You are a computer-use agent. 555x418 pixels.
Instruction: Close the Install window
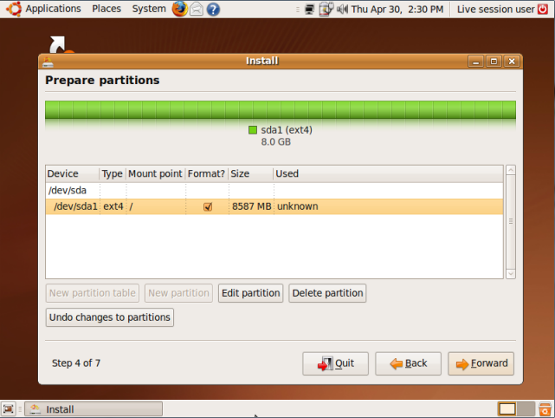[512, 62]
